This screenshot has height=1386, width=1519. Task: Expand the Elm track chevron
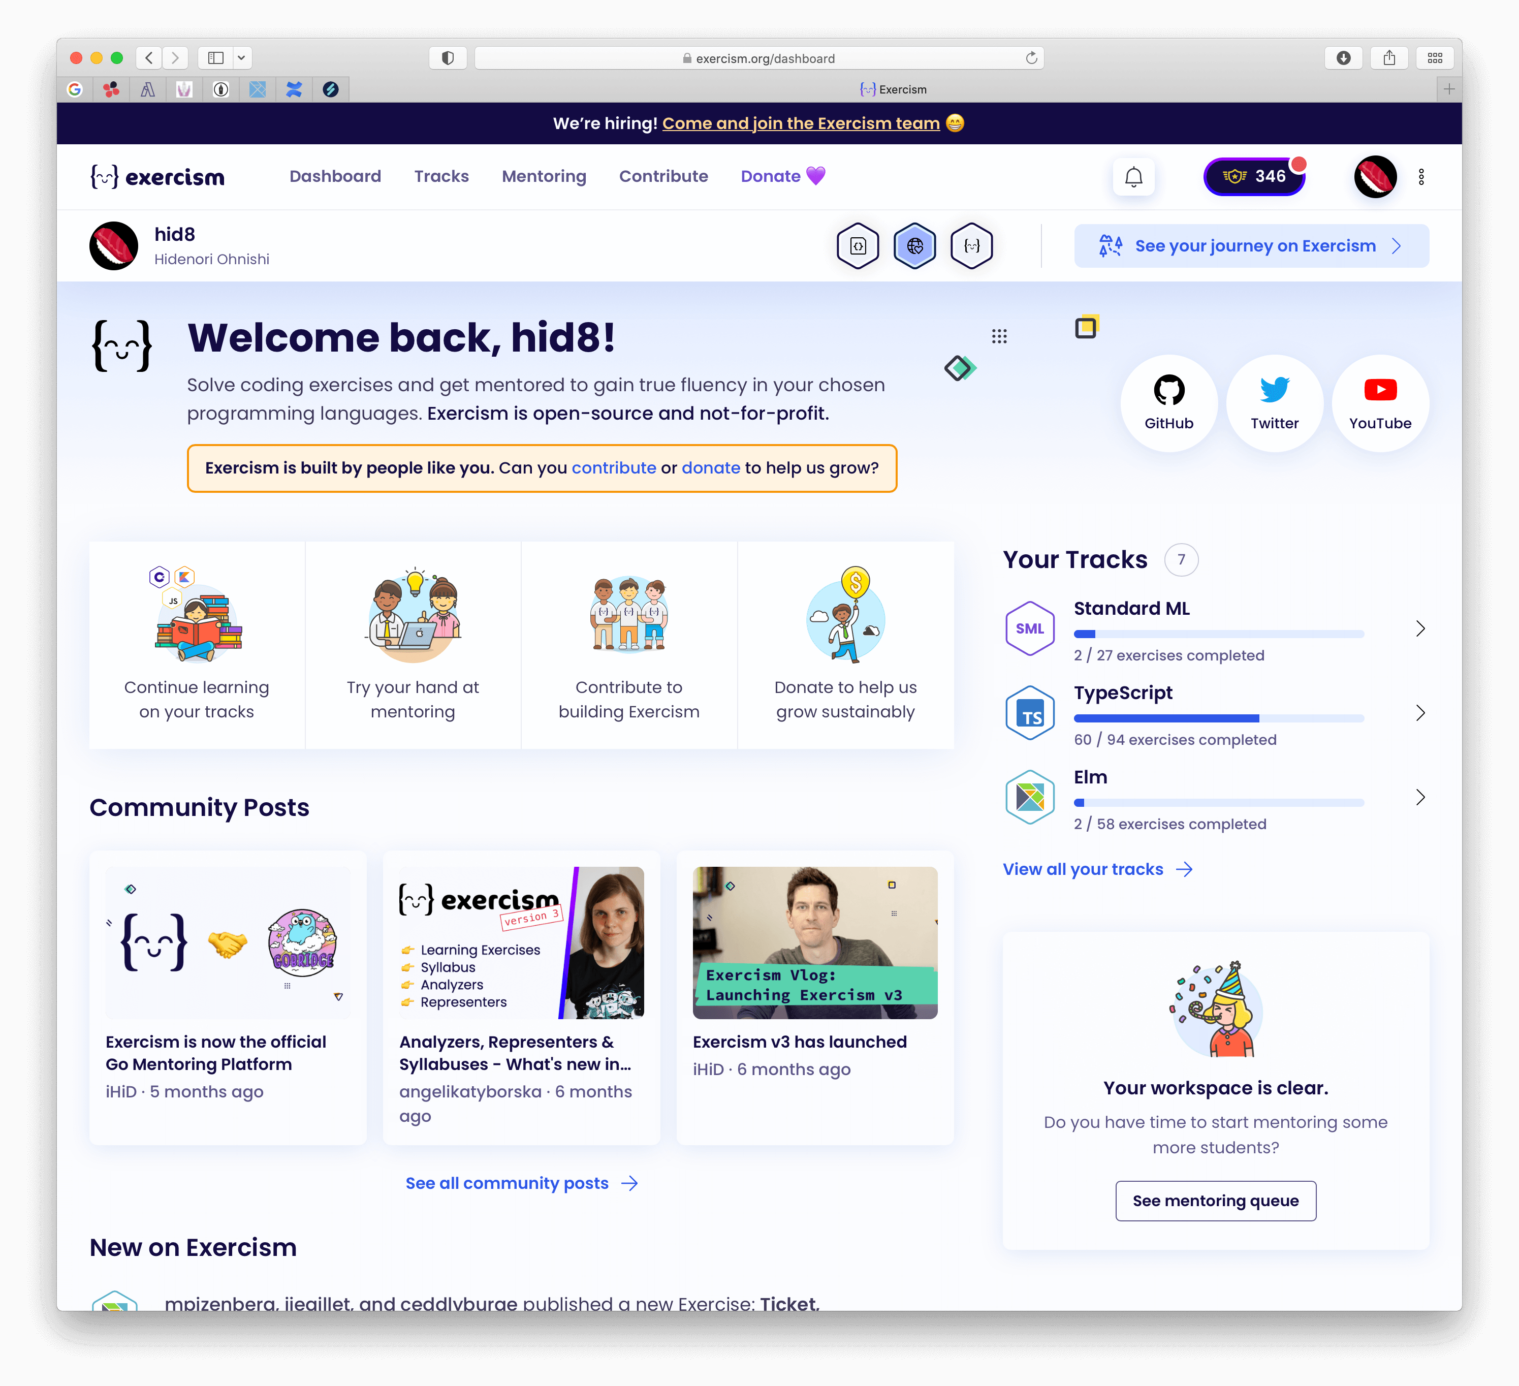pyautogui.click(x=1420, y=797)
